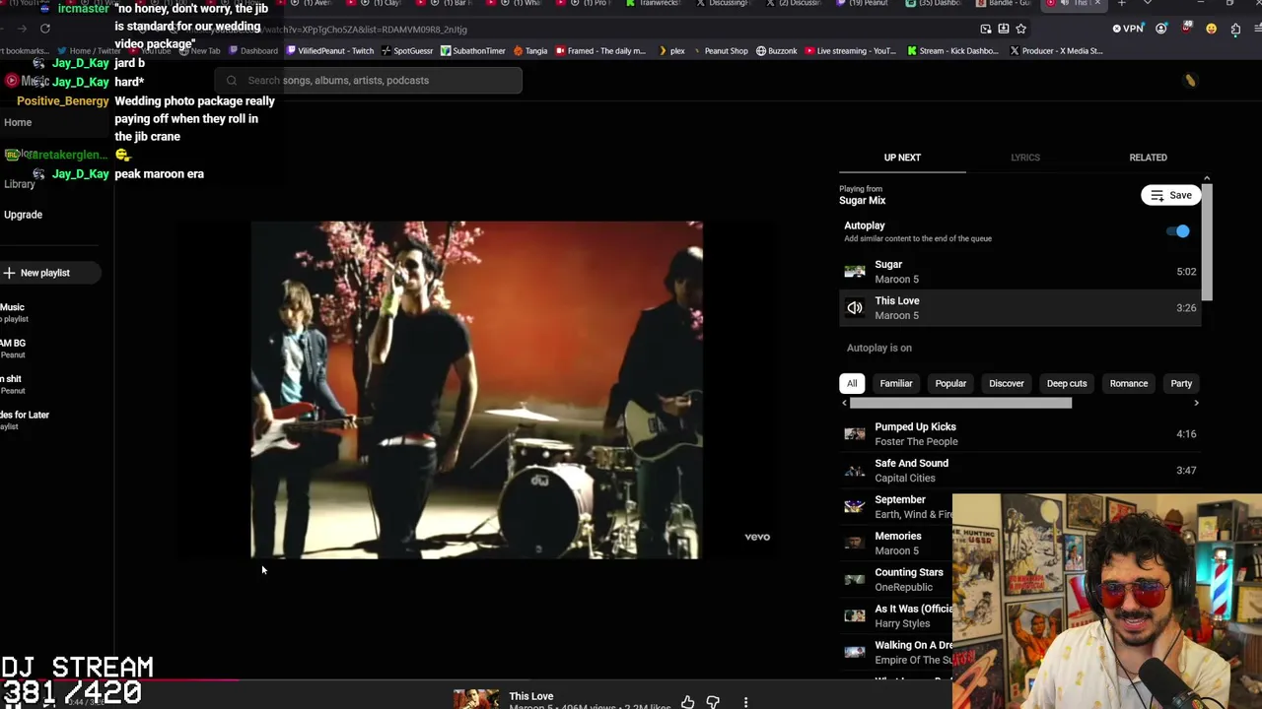The width and height of the screenshot is (1262, 709).
Task: Click the This Love music video player
Action: click(477, 390)
